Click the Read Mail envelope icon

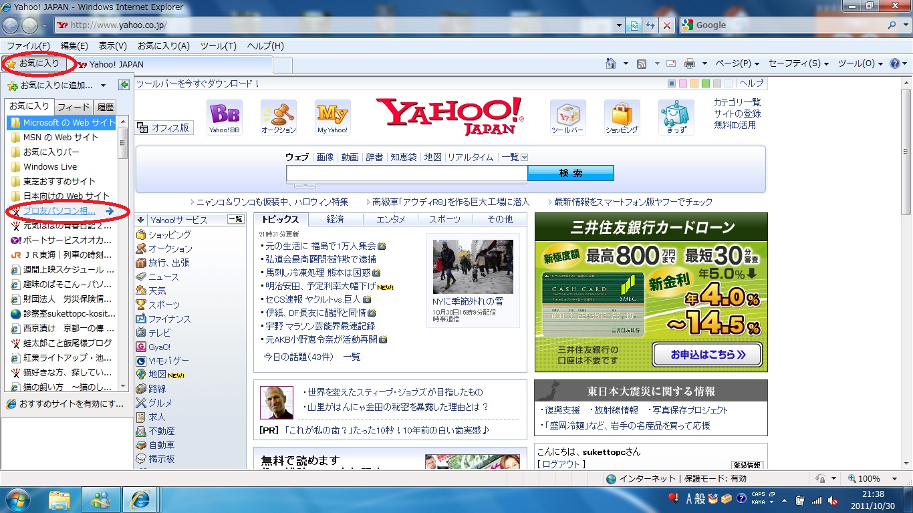point(671,64)
